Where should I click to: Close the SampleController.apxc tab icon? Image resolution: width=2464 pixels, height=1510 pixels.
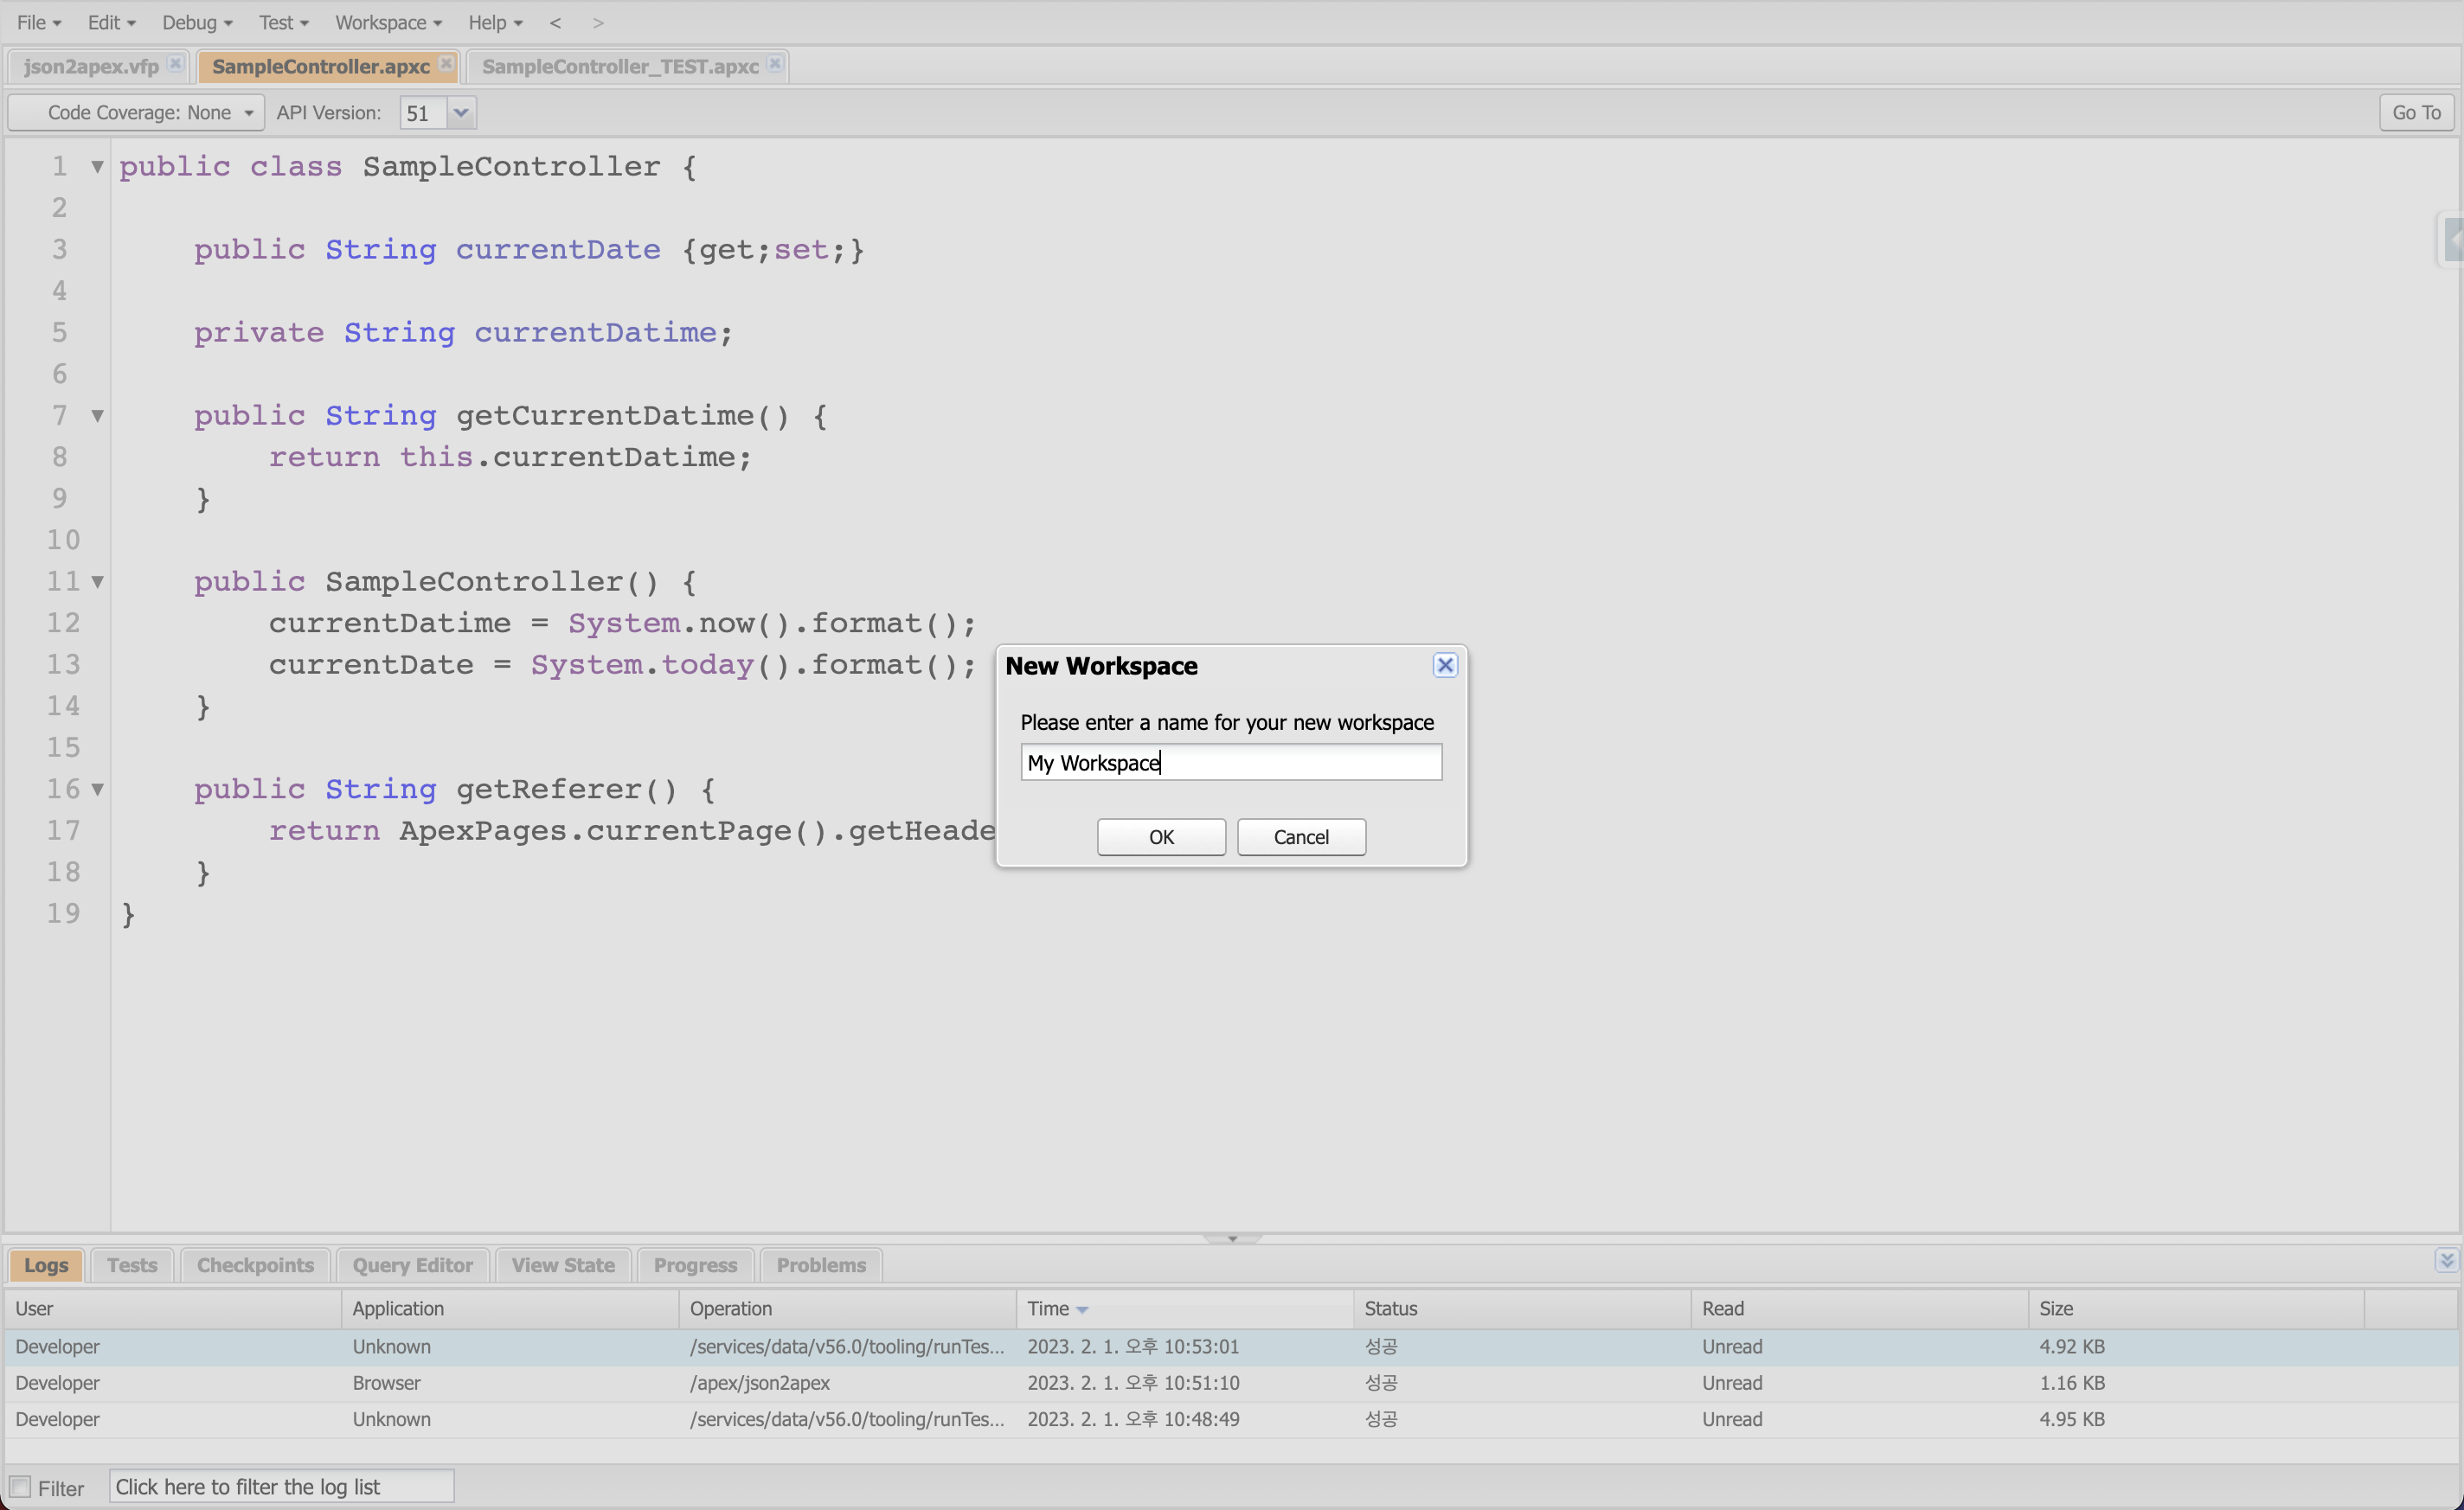point(446,64)
